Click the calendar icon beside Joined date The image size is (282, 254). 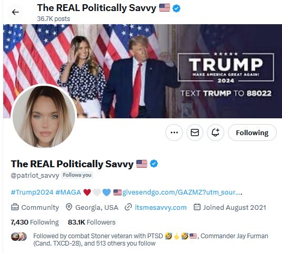(197, 207)
